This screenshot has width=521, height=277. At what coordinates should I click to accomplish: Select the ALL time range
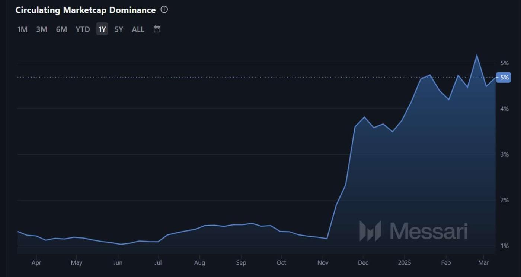(138, 29)
